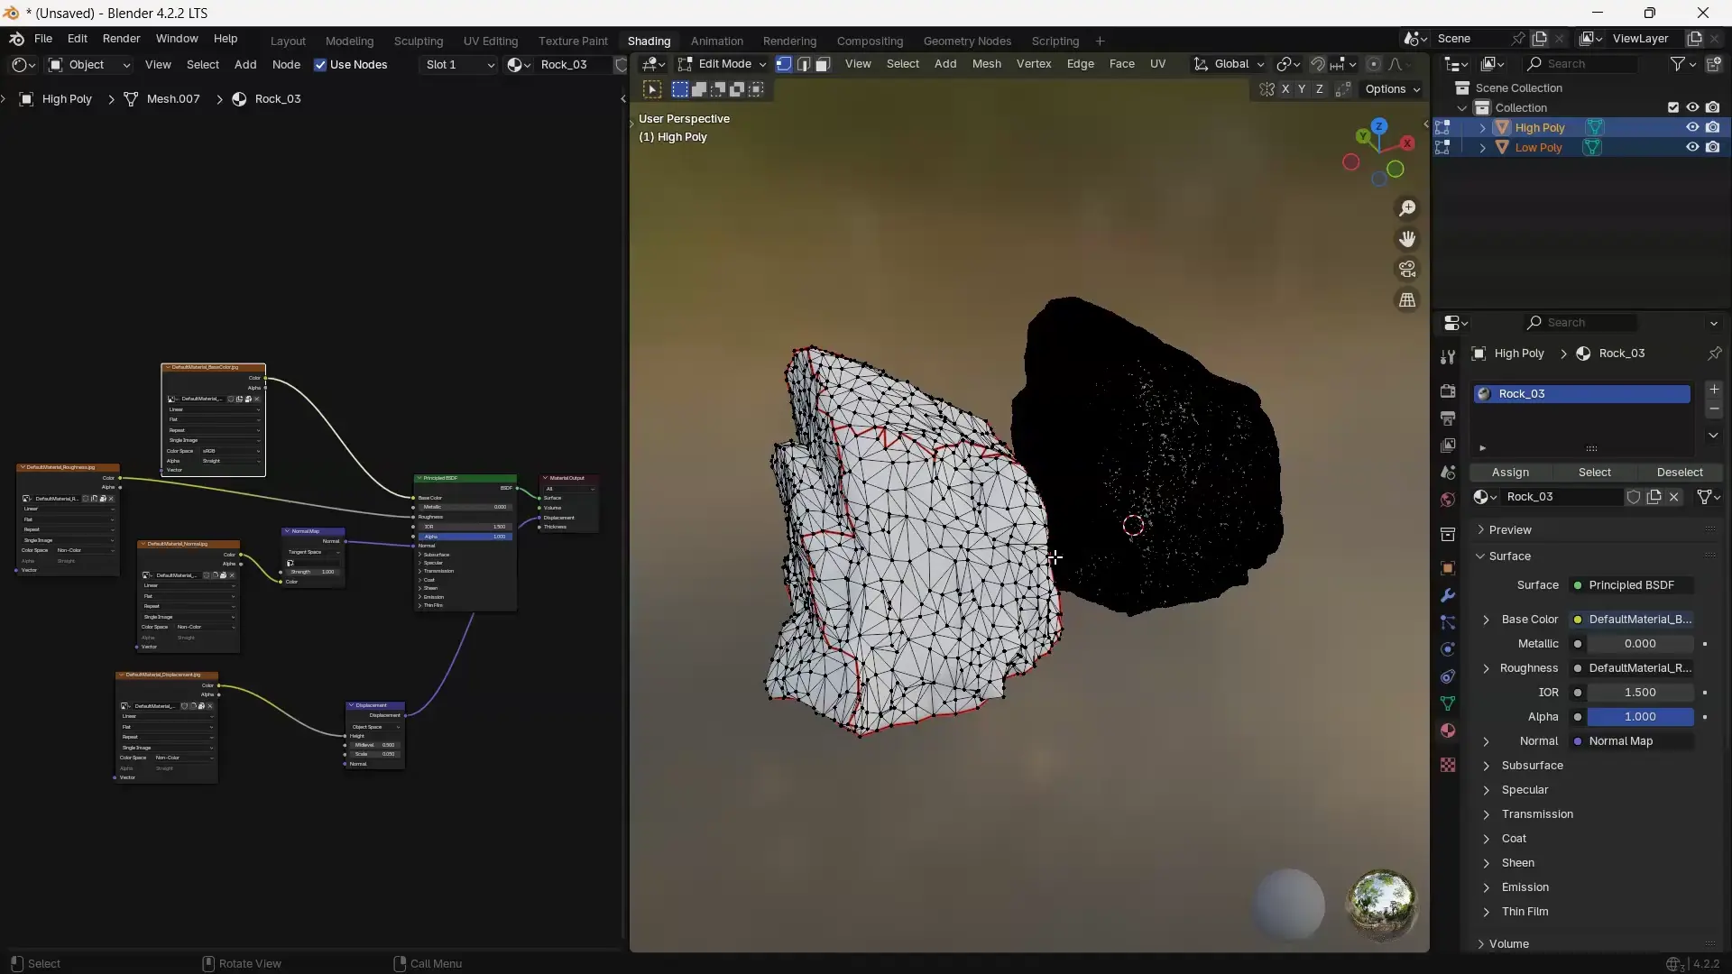
Task: Open World properties tab icon
Action: pyautogui.click(x=1448, y=500)
